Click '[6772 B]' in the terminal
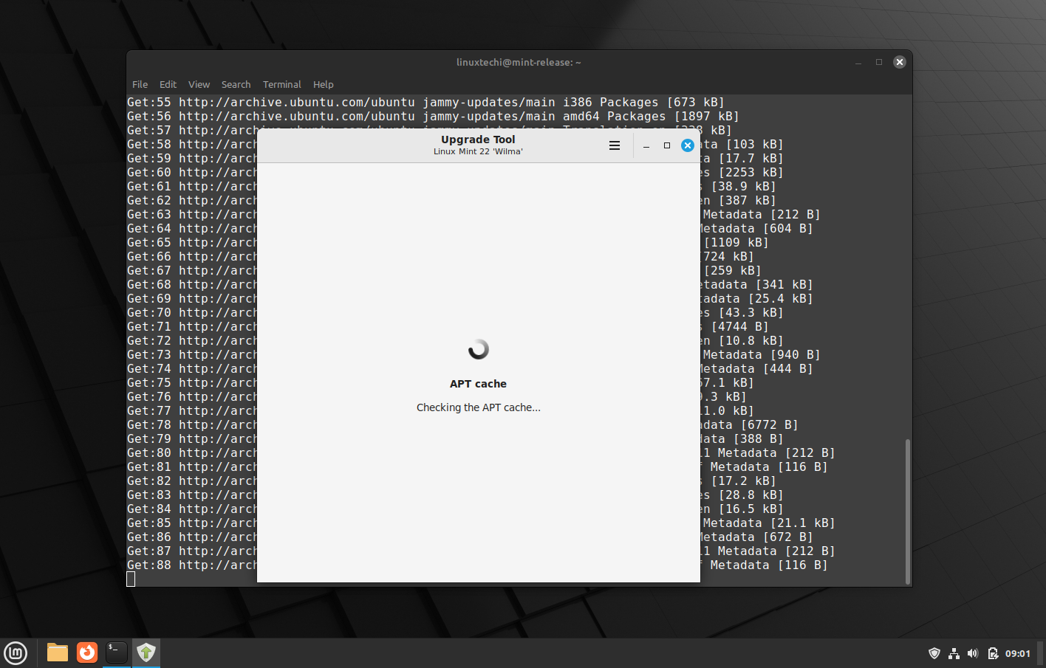1046x668 pixels. pos(769,424)
